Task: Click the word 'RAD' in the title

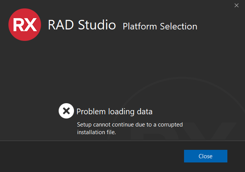Action: (x=61, y=25)
